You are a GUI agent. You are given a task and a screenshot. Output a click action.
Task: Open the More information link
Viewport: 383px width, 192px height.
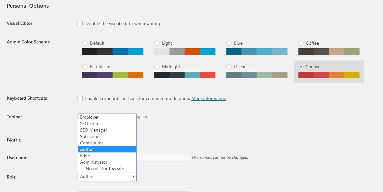click(x=208, y=98)
